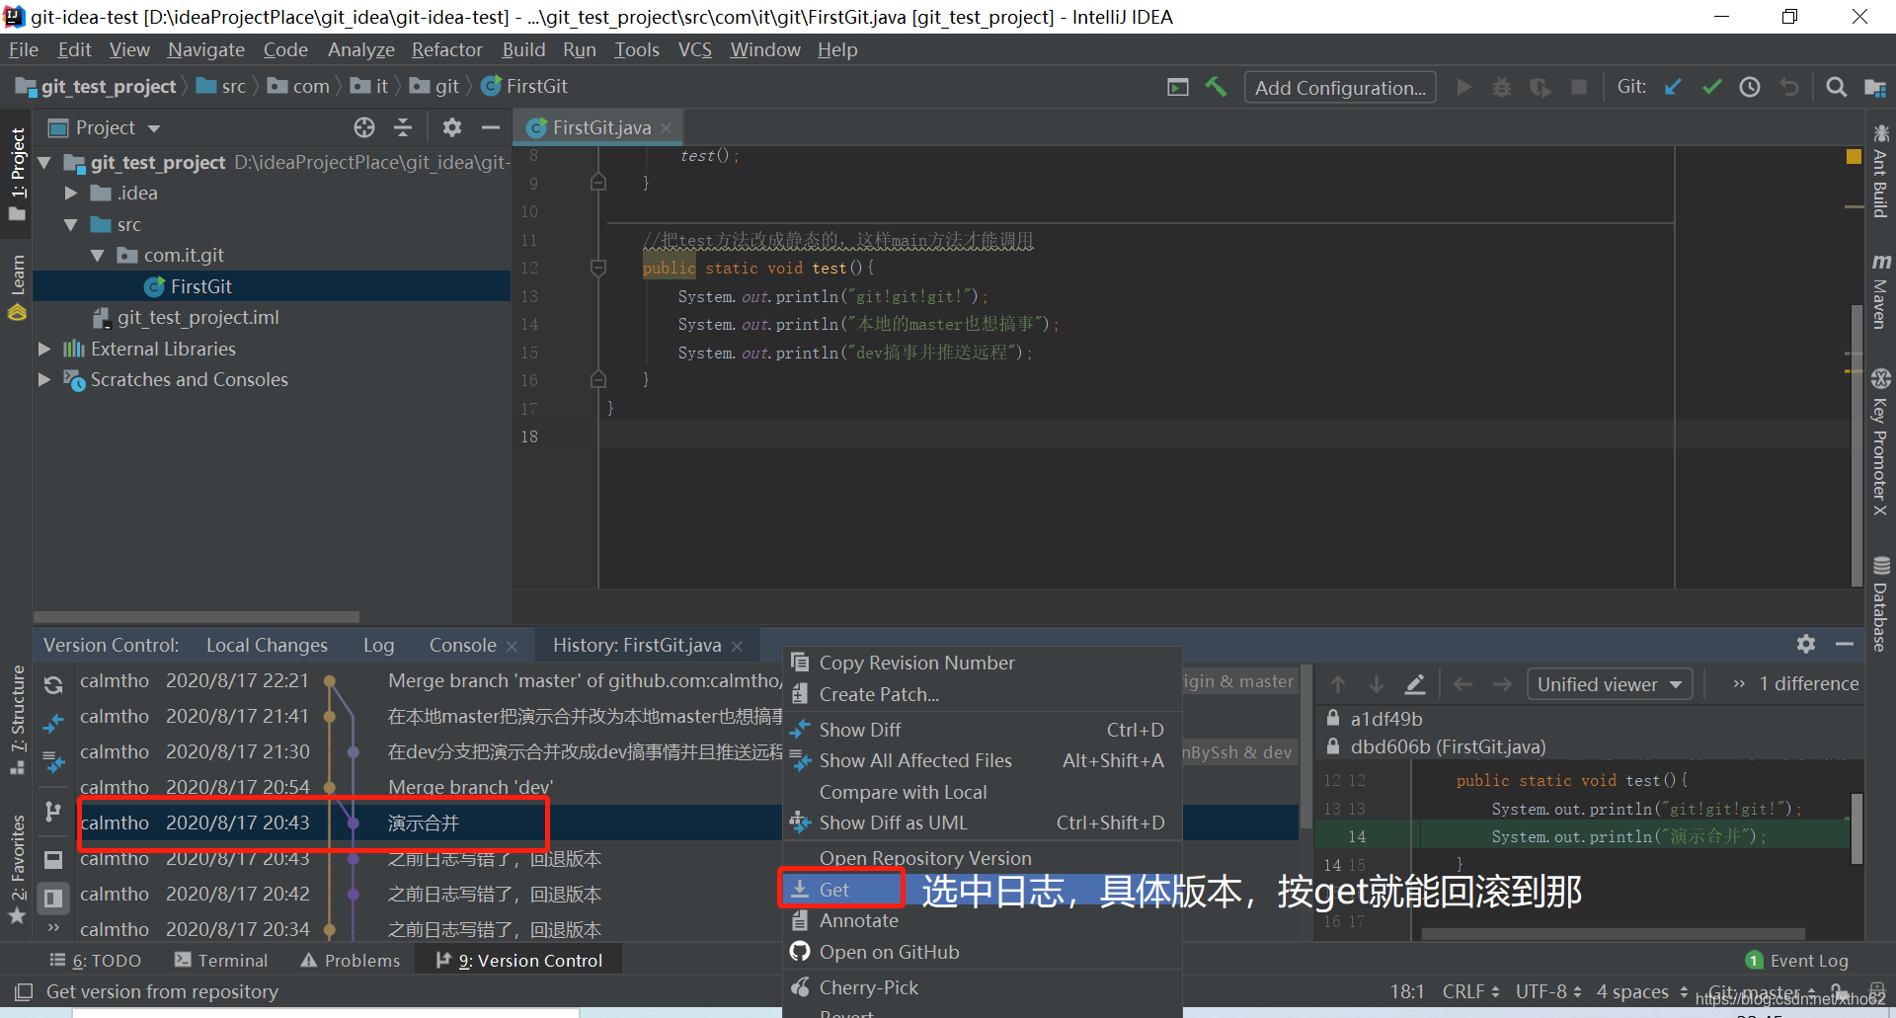
Task: Open Event Log in status bar
Action: click(1796, 960)
